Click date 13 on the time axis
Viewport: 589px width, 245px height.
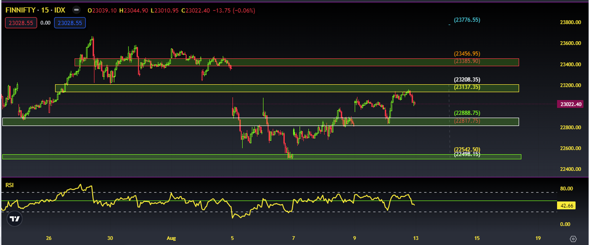[x=416, y=238]
